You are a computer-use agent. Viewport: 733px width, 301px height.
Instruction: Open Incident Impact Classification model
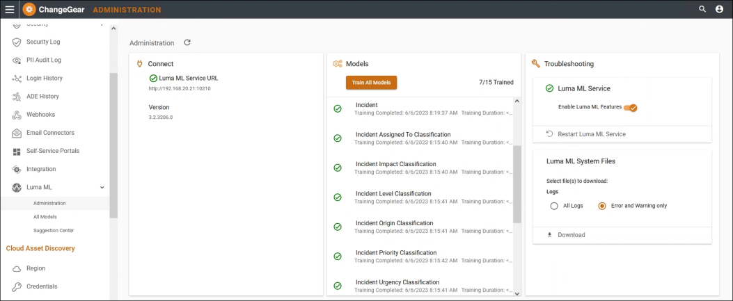coord(396,164)
